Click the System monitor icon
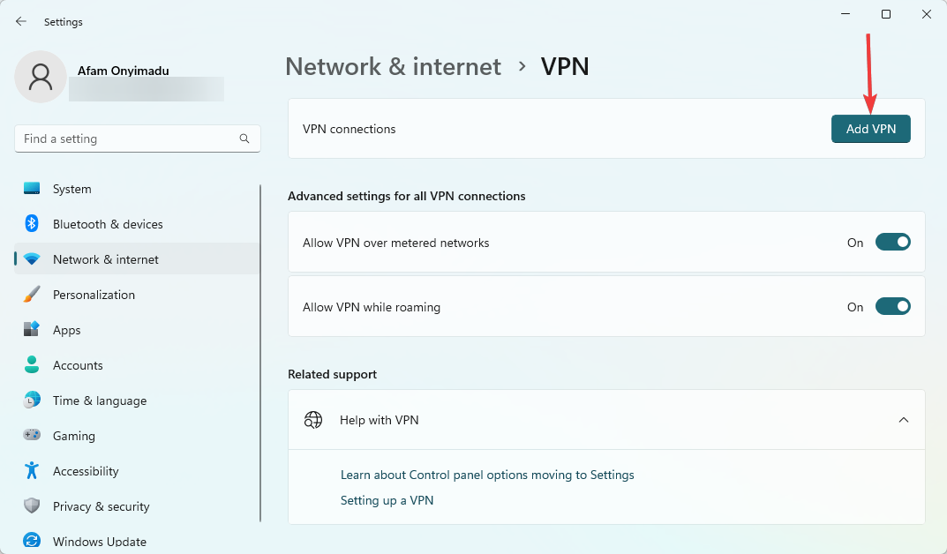 pyautogui.click(x=32, y=189)
